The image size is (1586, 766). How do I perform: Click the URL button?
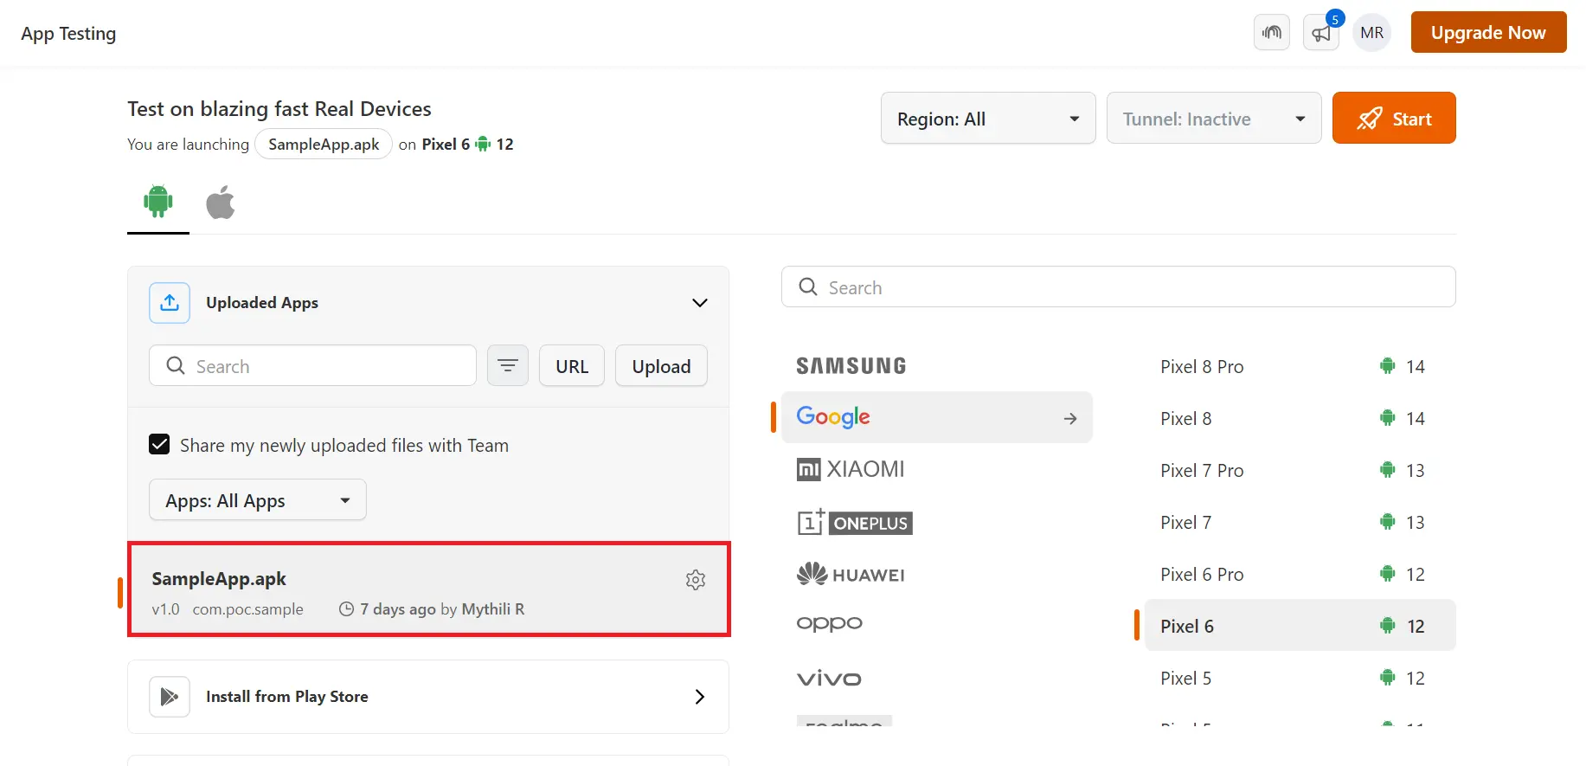point(572,366)
